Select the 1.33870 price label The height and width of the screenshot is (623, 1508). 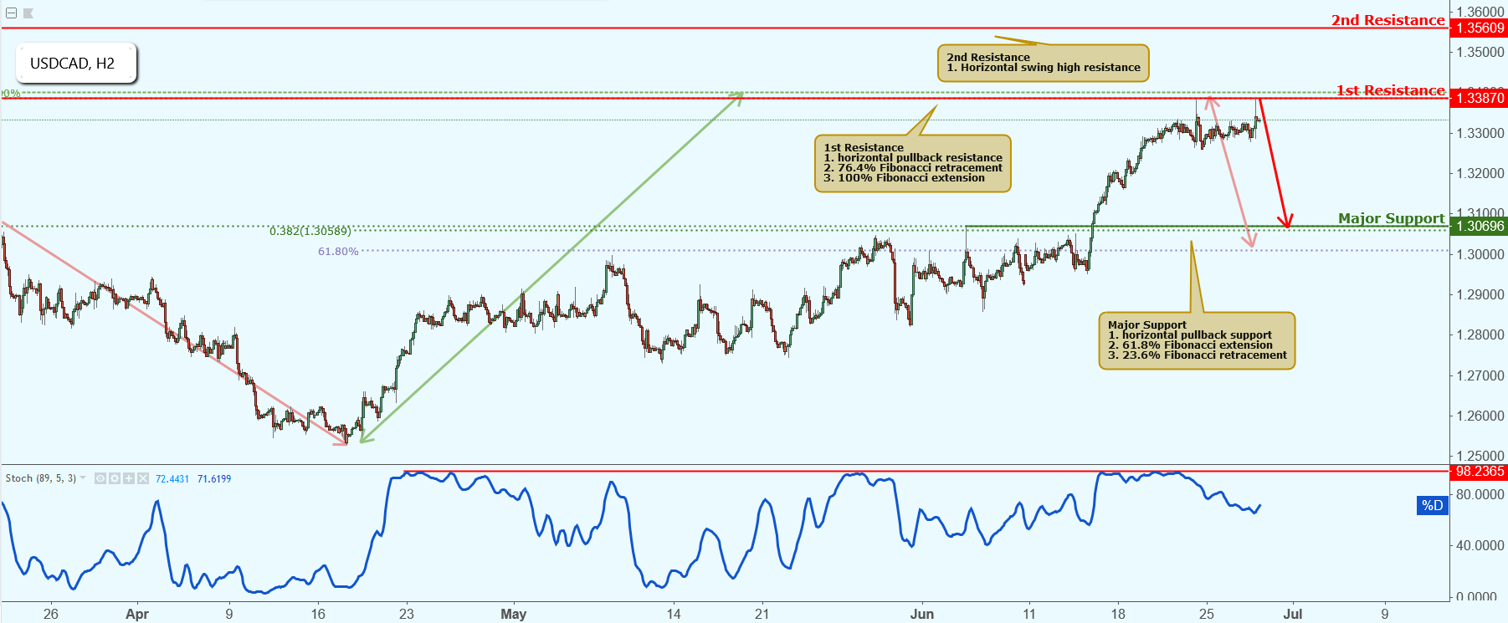click(x=1479, y=98)
